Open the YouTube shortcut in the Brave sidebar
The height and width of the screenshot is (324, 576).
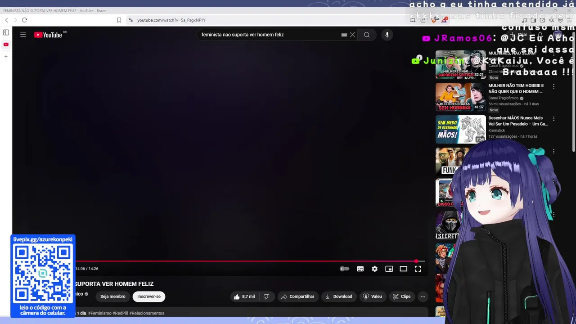(x=6, y=44)
